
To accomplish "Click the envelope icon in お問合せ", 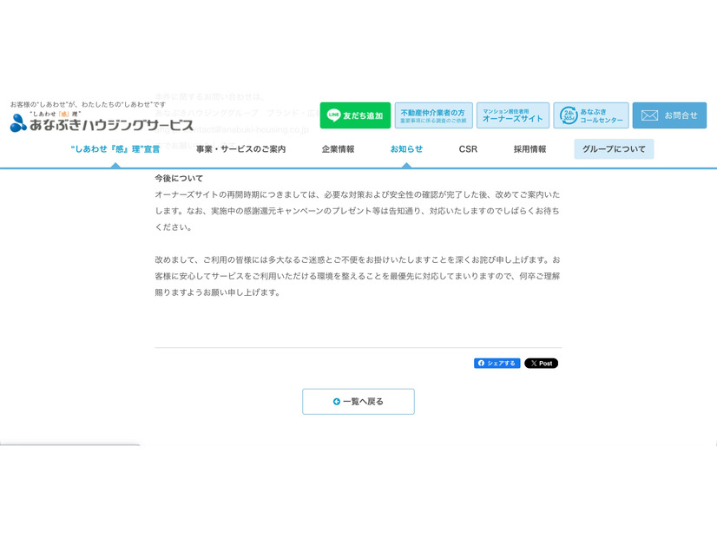I will point(649,115).
